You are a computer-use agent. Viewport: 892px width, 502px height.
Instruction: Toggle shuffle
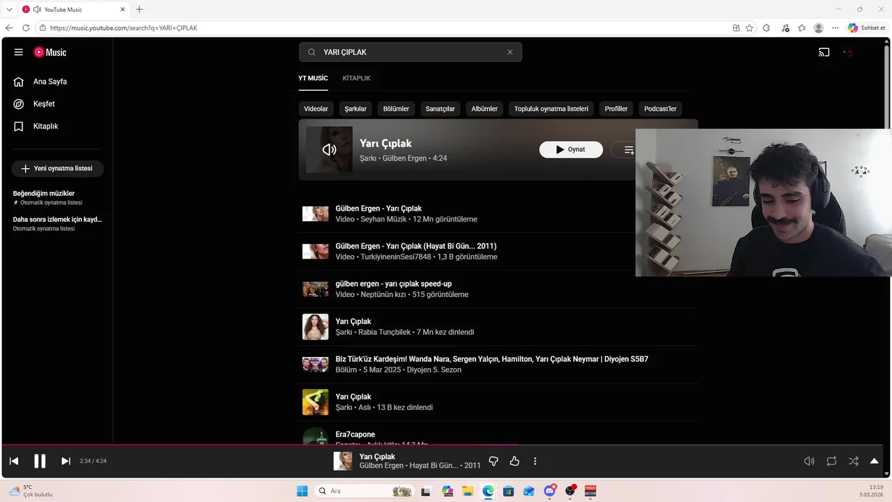pyautogui.click(x=854, y=461)
